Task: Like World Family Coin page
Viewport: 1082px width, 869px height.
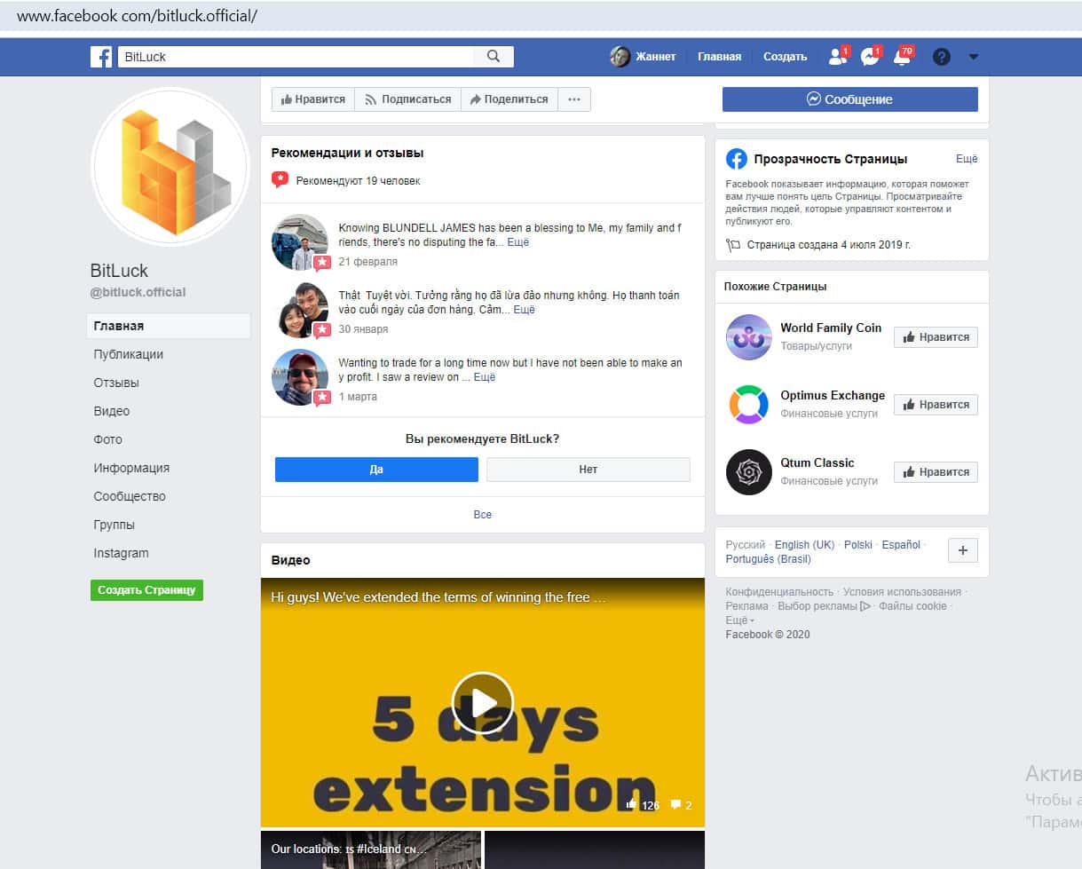Action: tap(936, 337)
